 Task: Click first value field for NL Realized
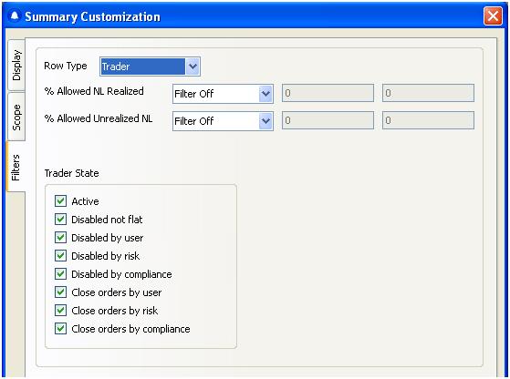[x=328, y=93]
